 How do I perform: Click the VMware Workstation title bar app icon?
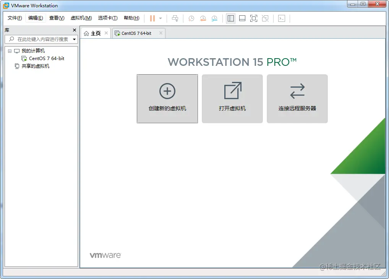click(6, 5)
